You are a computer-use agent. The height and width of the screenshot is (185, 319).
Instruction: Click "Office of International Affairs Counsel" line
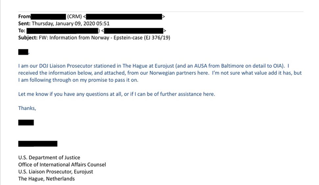point(62,165)
